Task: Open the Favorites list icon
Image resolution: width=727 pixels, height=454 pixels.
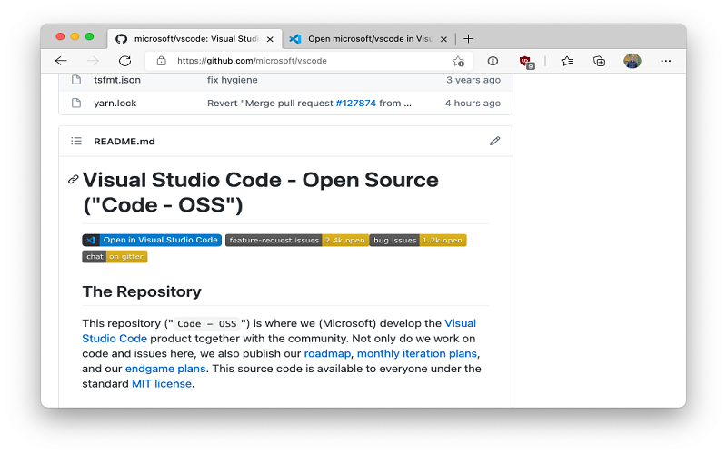Action: point(566,61)
